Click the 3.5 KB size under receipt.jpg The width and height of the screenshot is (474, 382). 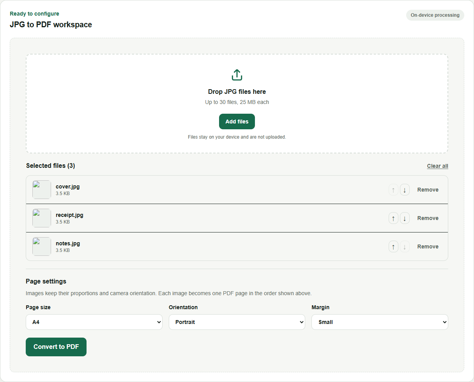63,222
